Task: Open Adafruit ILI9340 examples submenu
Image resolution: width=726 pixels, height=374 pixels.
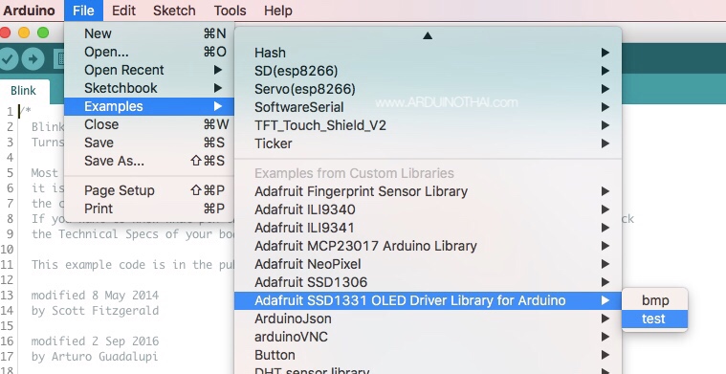Action: (x=429, y=209)
